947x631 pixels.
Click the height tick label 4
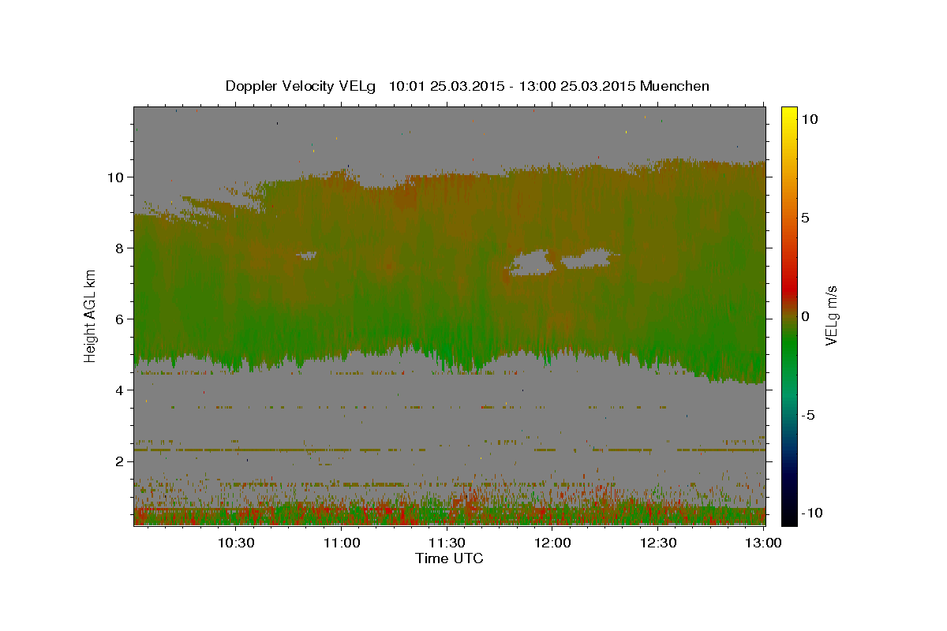pos(121,390)
